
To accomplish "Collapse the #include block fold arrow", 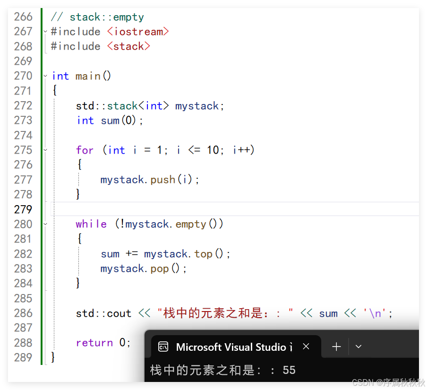I will (45, 32).
